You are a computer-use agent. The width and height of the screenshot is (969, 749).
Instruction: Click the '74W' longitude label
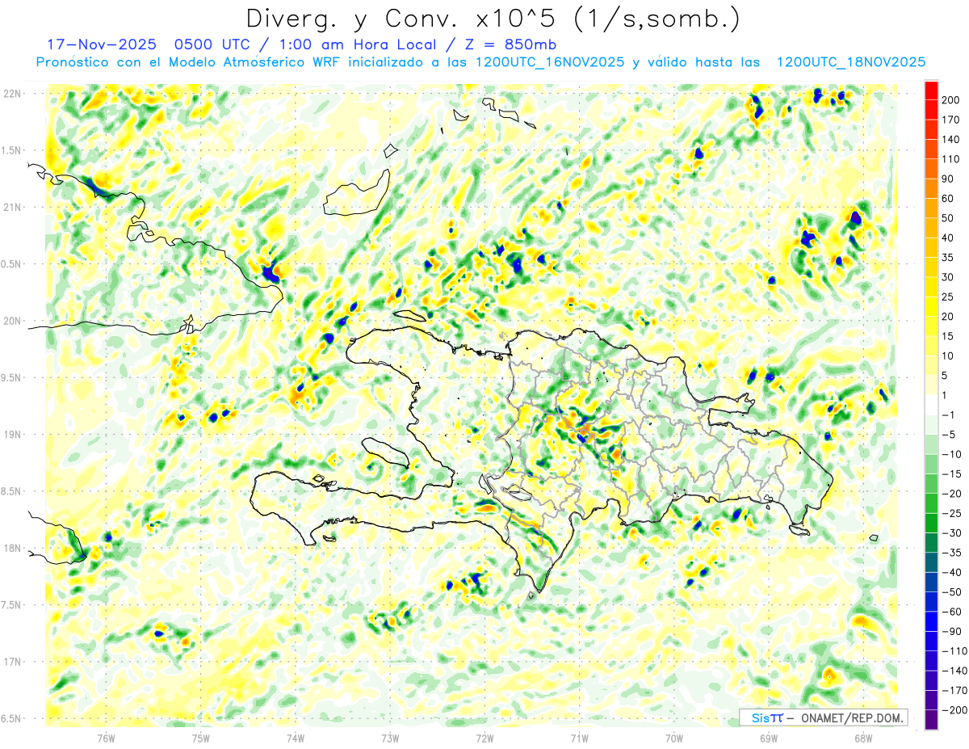click(x=296, y=738)
